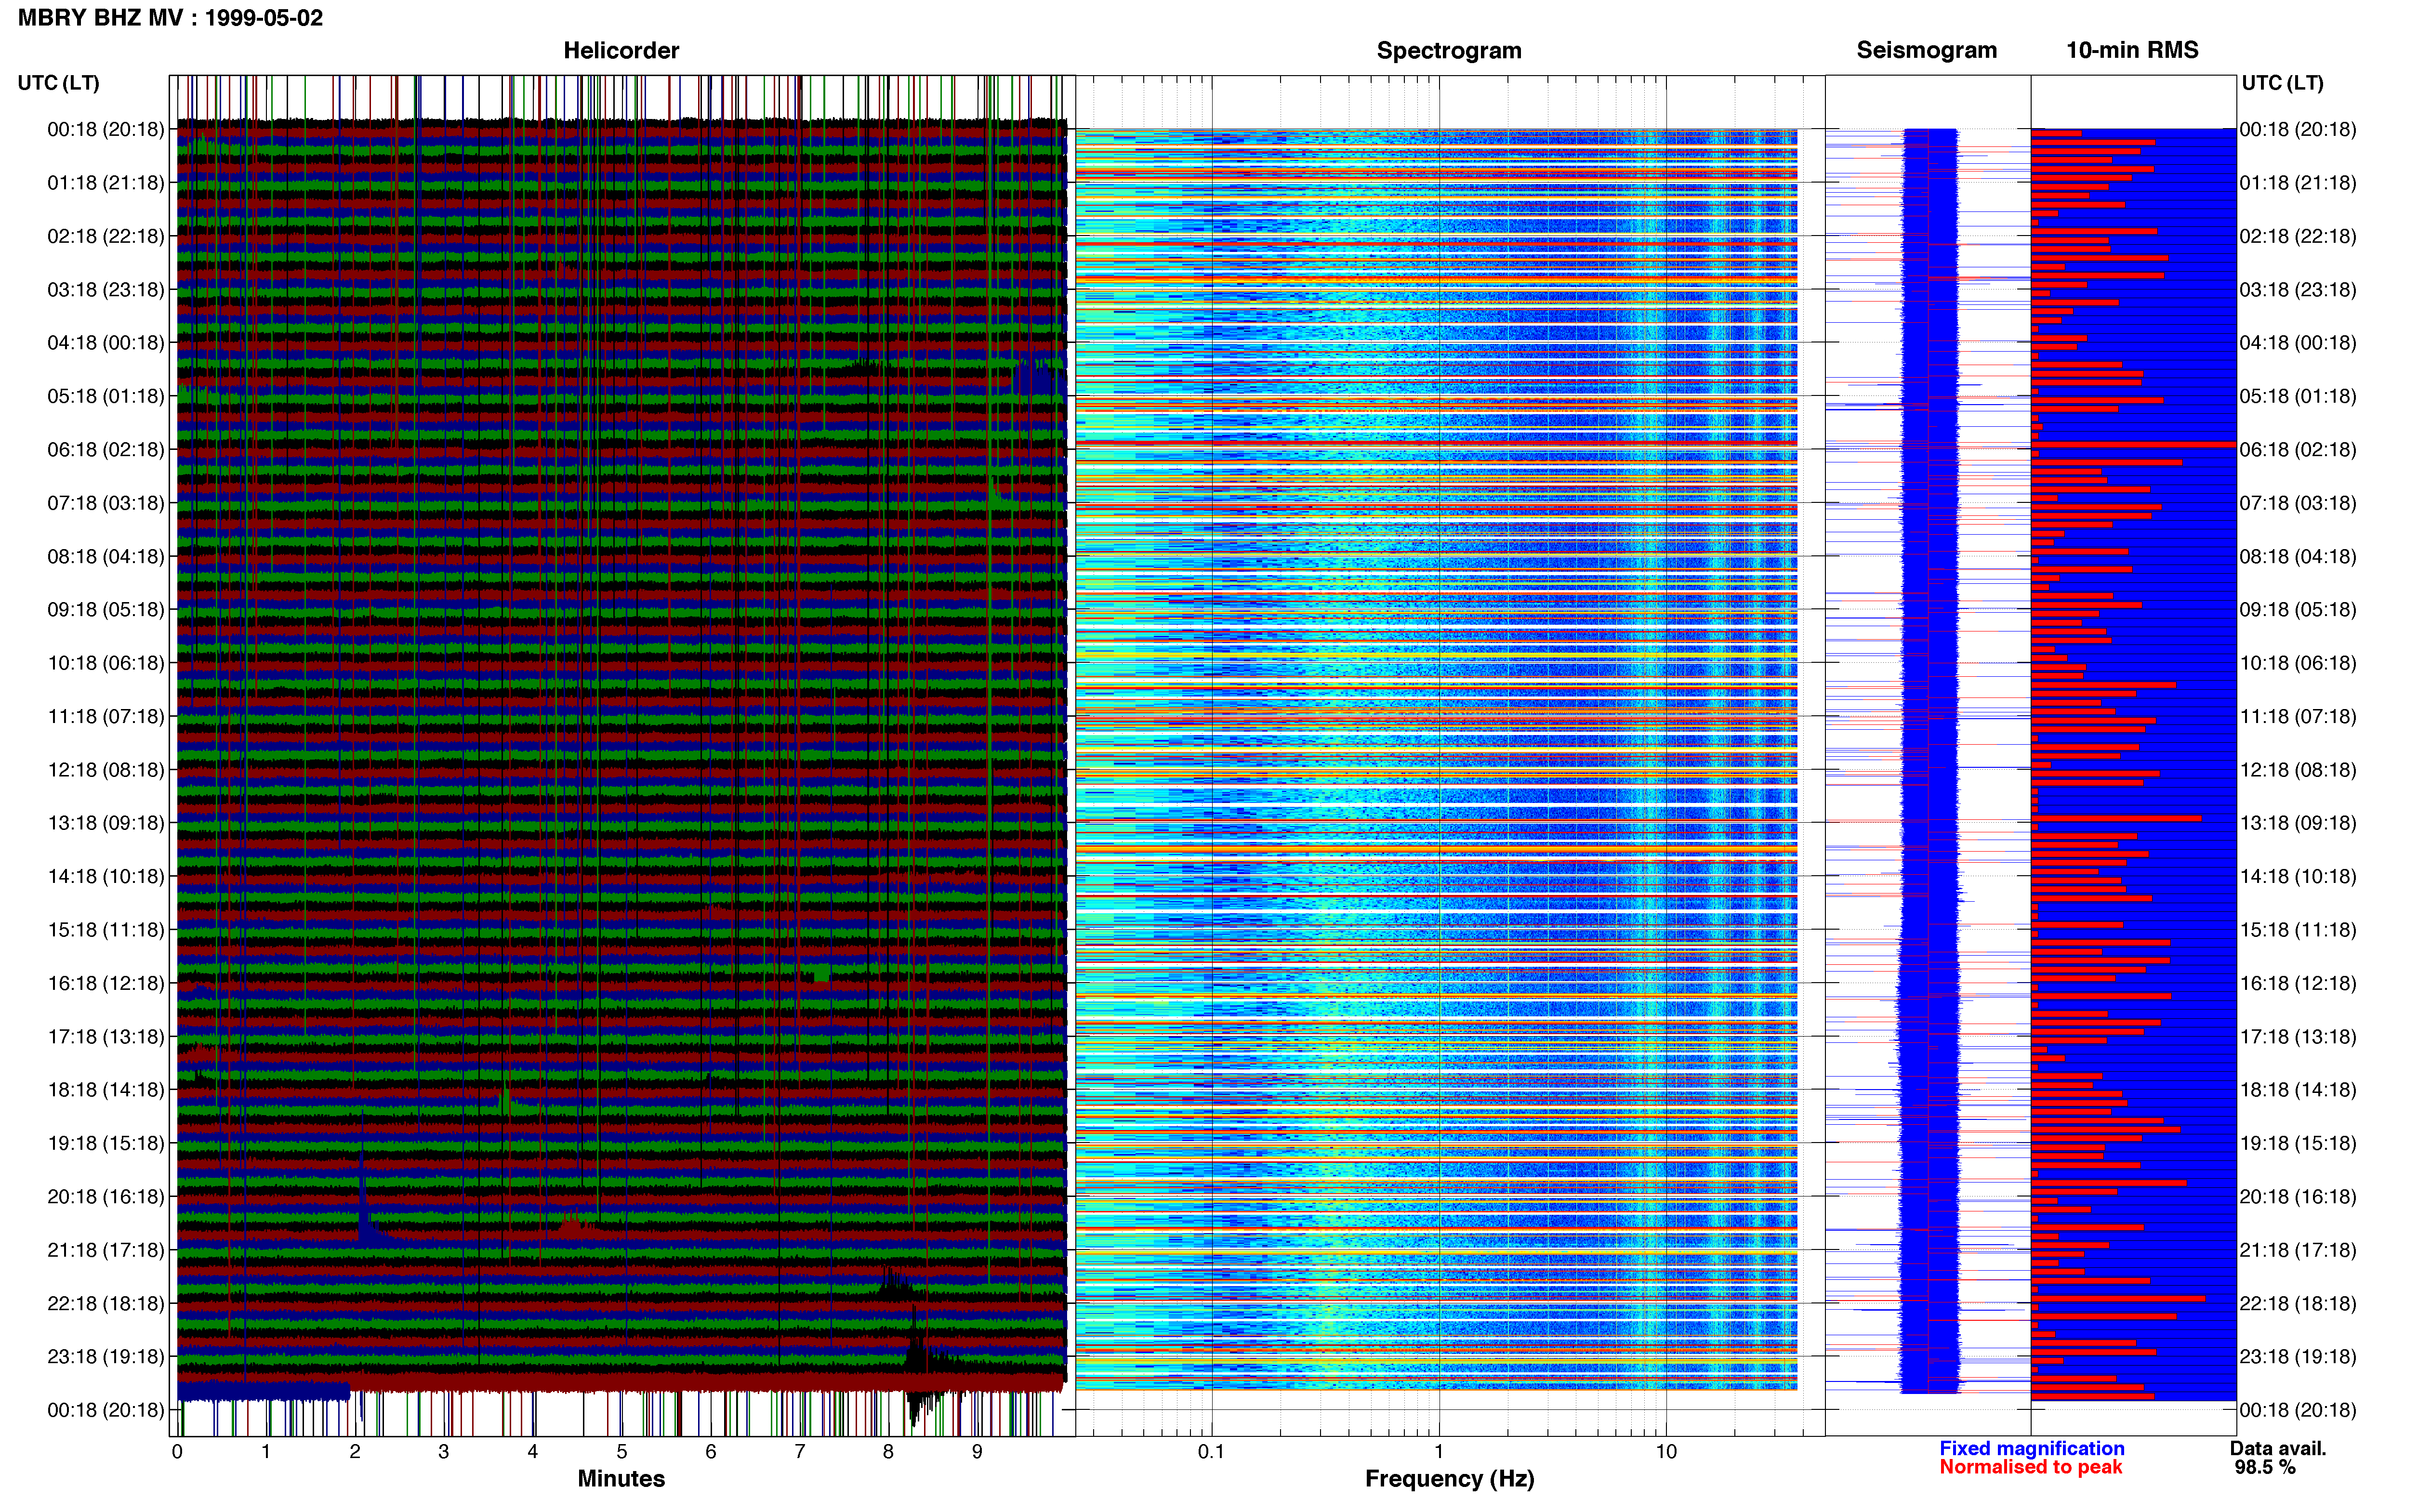
Task: Click the helicorder minute tick '2'
Action: [x=355, y=1452]
